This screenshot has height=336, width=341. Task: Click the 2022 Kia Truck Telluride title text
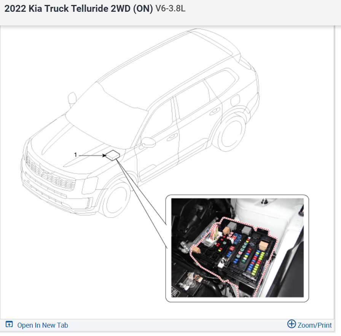(x=79, y=9)
